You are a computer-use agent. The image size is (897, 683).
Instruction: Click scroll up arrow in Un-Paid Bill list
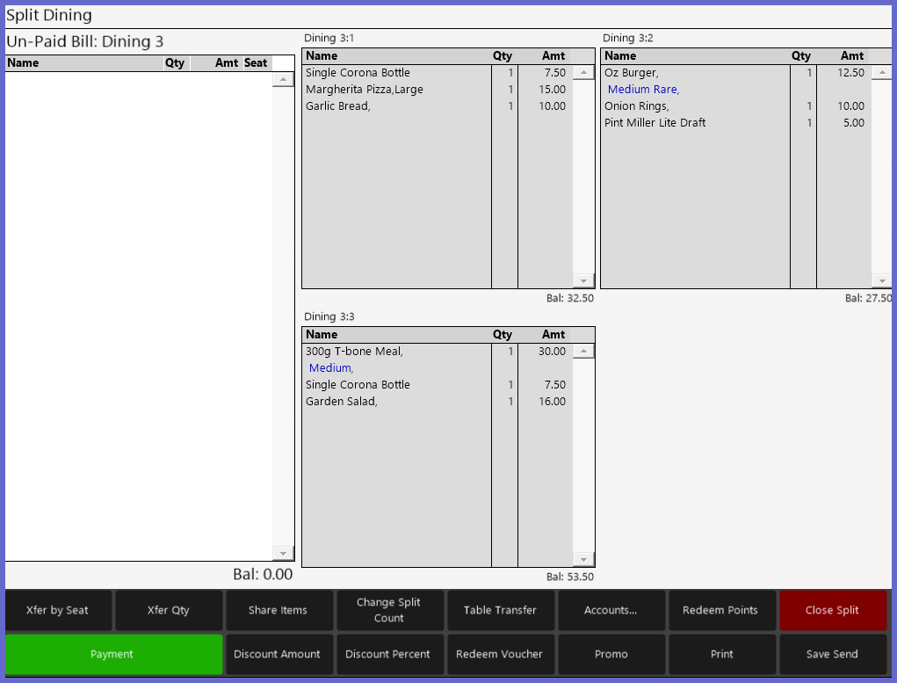(283, 80)
